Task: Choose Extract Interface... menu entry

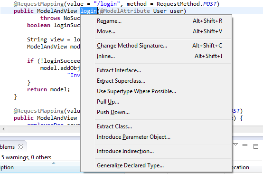Action: pyautogui.click(x=163, y=70)
